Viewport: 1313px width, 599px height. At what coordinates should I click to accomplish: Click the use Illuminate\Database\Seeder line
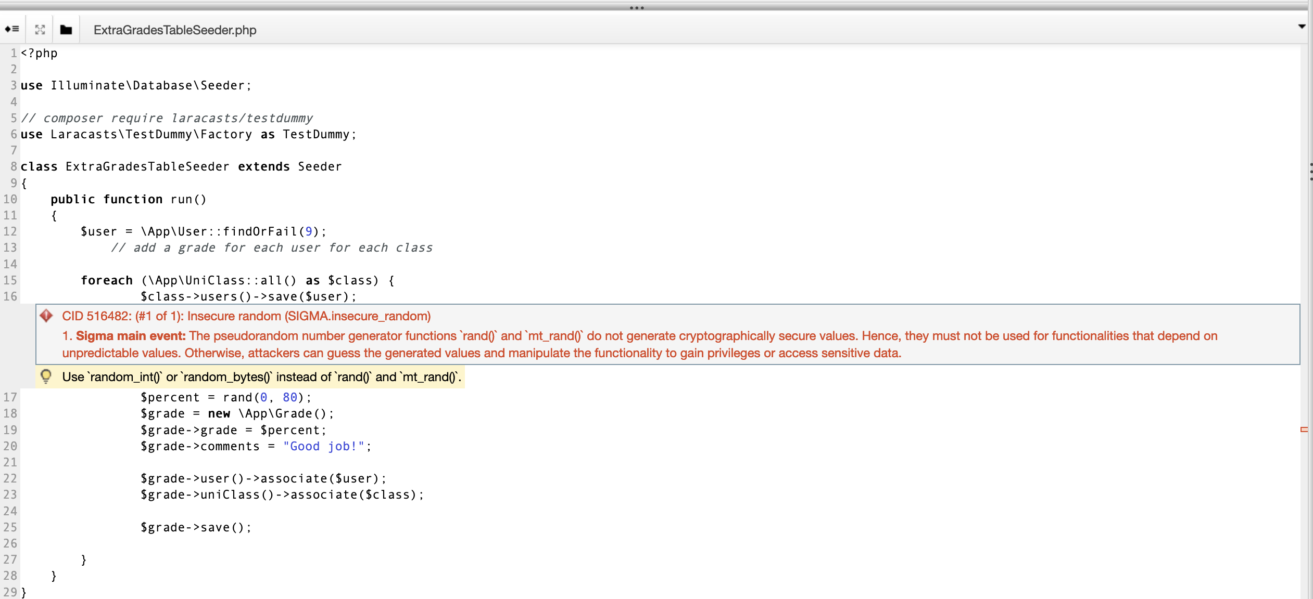coord(136,85)
